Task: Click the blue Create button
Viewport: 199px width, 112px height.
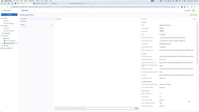Action: (9, 14)
